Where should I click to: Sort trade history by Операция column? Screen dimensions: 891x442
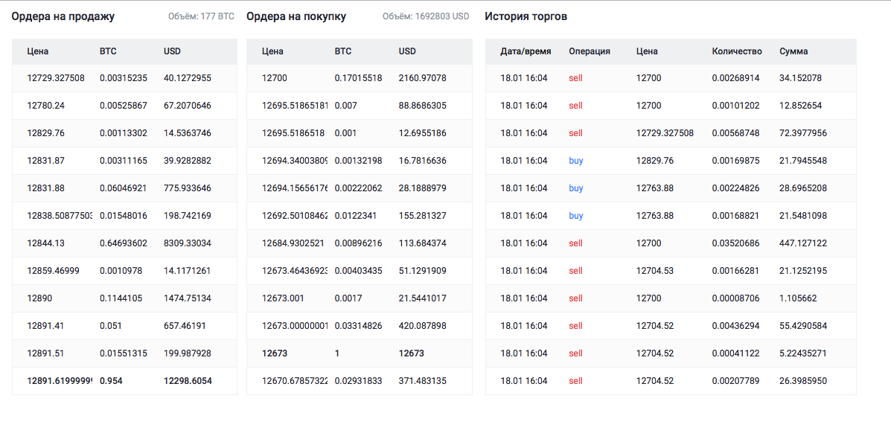[589, 51]
